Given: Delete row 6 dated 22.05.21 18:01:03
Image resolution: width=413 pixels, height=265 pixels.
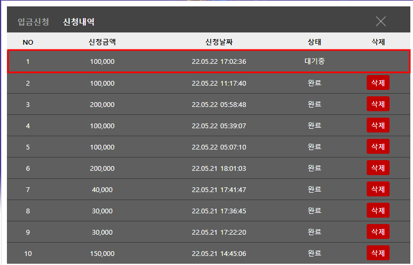Looking at the screenshot, I should 378,168.
